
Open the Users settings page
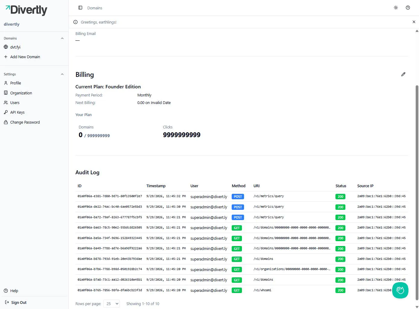click(x=15, y=102)
